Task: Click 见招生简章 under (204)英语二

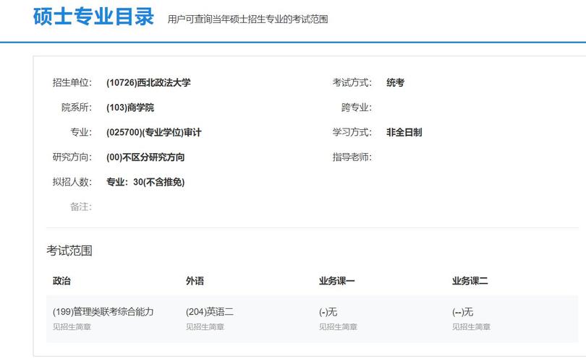Action: [x=205, y=327]
